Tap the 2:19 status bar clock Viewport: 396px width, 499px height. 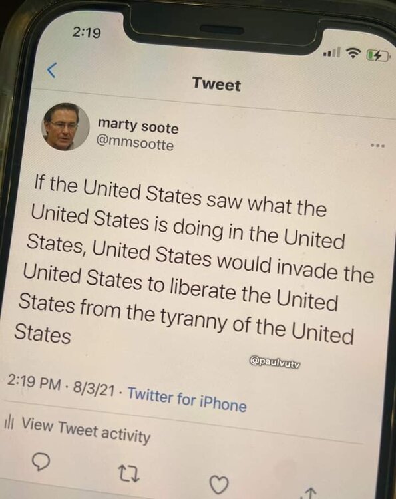click(87, 32)
